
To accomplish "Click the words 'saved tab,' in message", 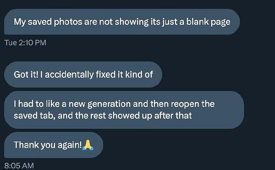I will coord(35,115).
